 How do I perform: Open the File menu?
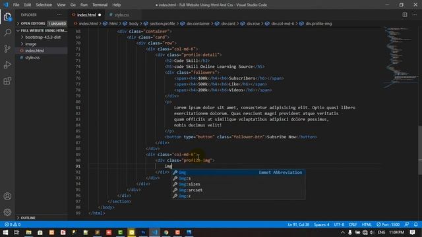[x=16, y=5]
